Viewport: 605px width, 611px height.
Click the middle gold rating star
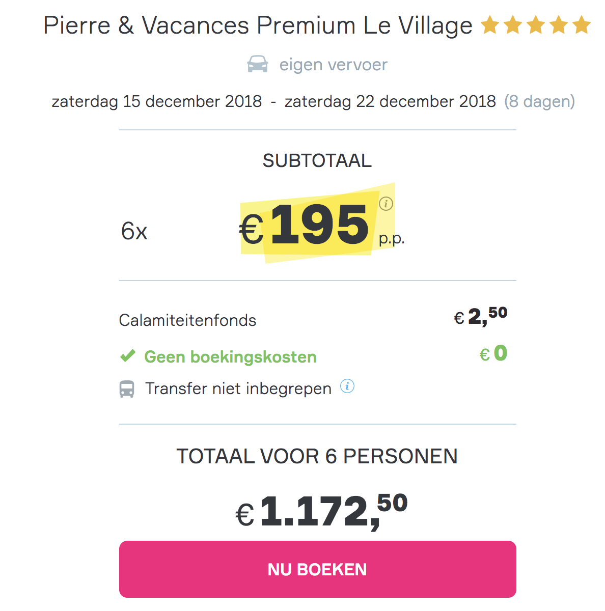[x=536, y=25]
